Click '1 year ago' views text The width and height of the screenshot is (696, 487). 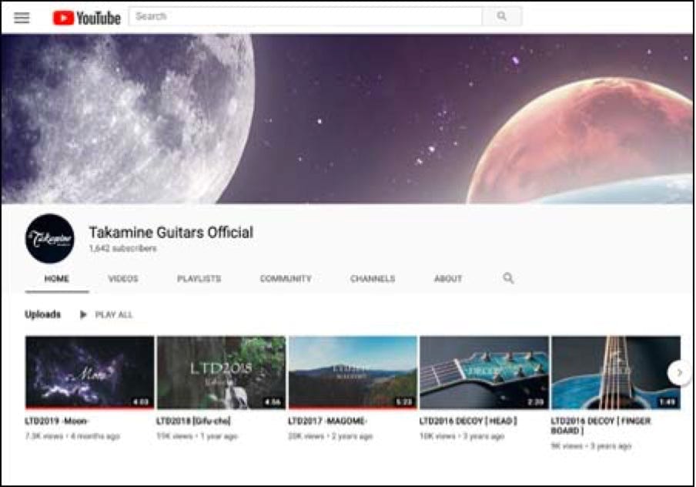coord(219,436)
